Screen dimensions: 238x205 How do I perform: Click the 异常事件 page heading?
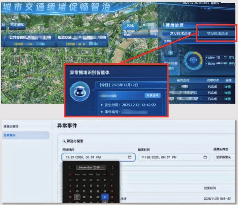(67, 125)
